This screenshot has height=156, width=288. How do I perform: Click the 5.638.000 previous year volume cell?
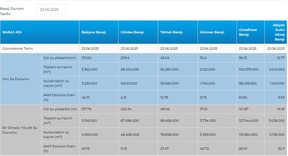(x=276, y=121)
